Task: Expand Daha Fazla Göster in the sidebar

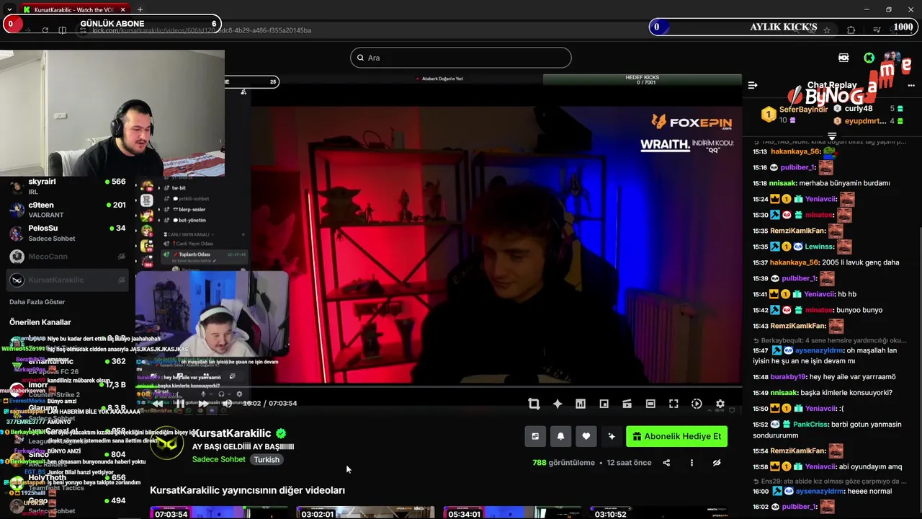Action: tap(37, 302)
